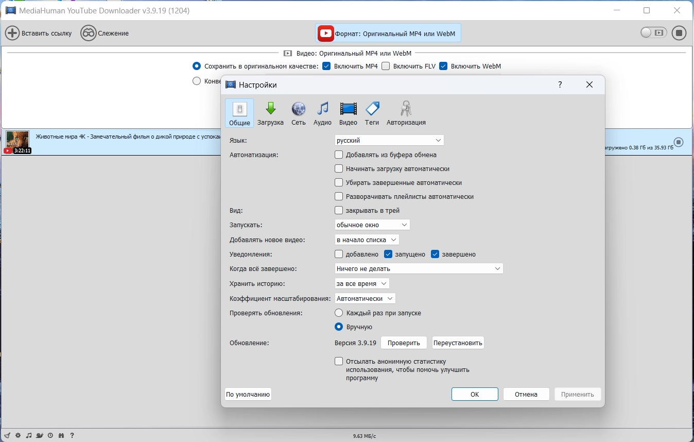Select Сохранить в оригинальном качестве radio button
Screen dimensions: 694x442
197,66
